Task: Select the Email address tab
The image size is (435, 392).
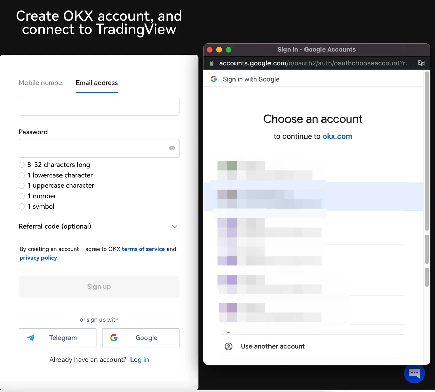Action: (x=97, y=83)
